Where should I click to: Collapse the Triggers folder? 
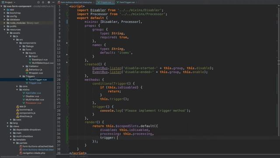[21, 76]
